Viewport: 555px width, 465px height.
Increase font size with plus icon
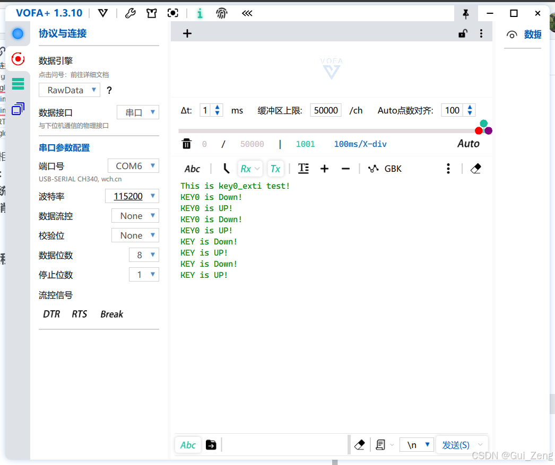(x=324, y=169)
